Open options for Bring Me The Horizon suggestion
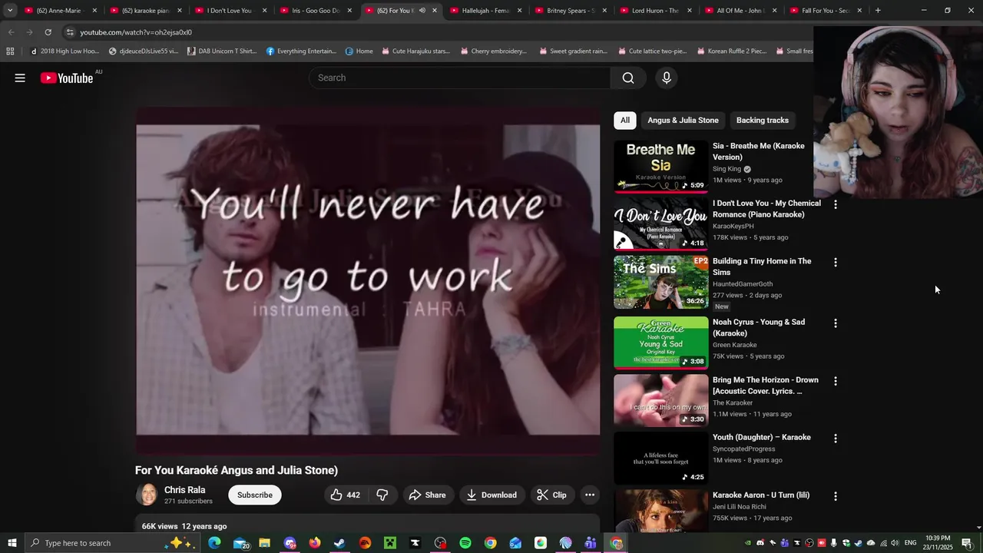Image resolution: width=983 pixels, height=553 pixels. (x=836, y=381)
